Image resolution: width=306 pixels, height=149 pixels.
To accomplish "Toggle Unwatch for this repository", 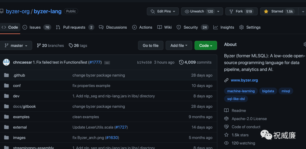I will pyautogui.click(x=198, y=11).
